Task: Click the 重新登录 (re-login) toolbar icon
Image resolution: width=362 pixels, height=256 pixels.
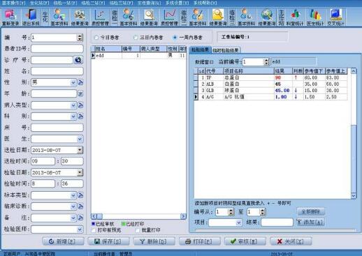Action: coord(10,17)
